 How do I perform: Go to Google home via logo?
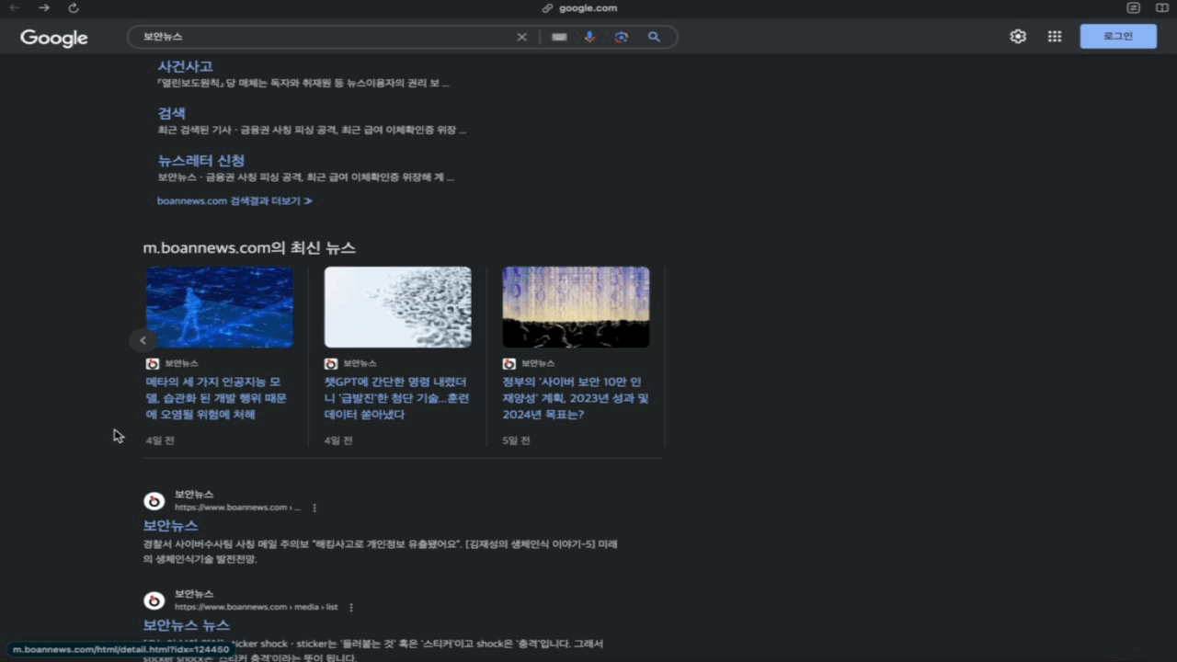click(54, 38)
